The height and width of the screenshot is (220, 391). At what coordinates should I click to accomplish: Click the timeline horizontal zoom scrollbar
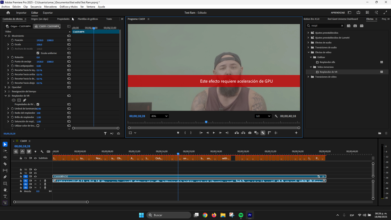click(51, 202)
